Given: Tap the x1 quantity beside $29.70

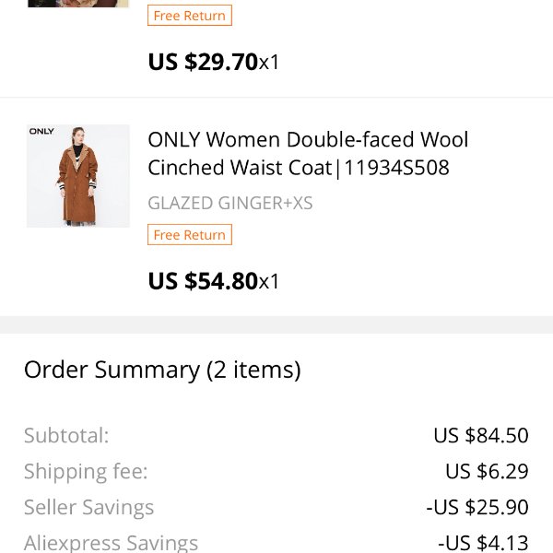Looking at the screenshot, I should [269, 63].
